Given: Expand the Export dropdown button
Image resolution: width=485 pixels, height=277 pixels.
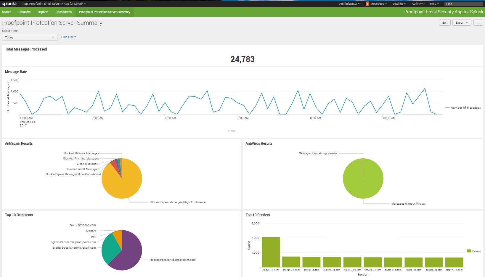Looking at the screenshot, I should [x=462, y=22].
